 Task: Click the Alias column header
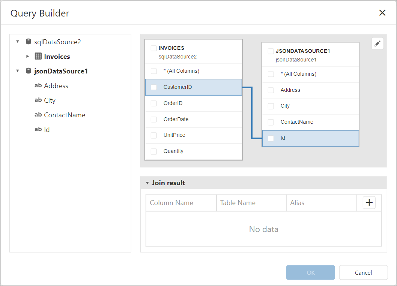tap(297, 203)
